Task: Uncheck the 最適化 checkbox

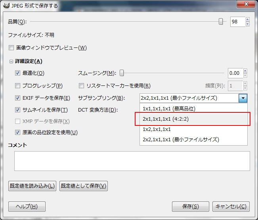Action: 17,73
